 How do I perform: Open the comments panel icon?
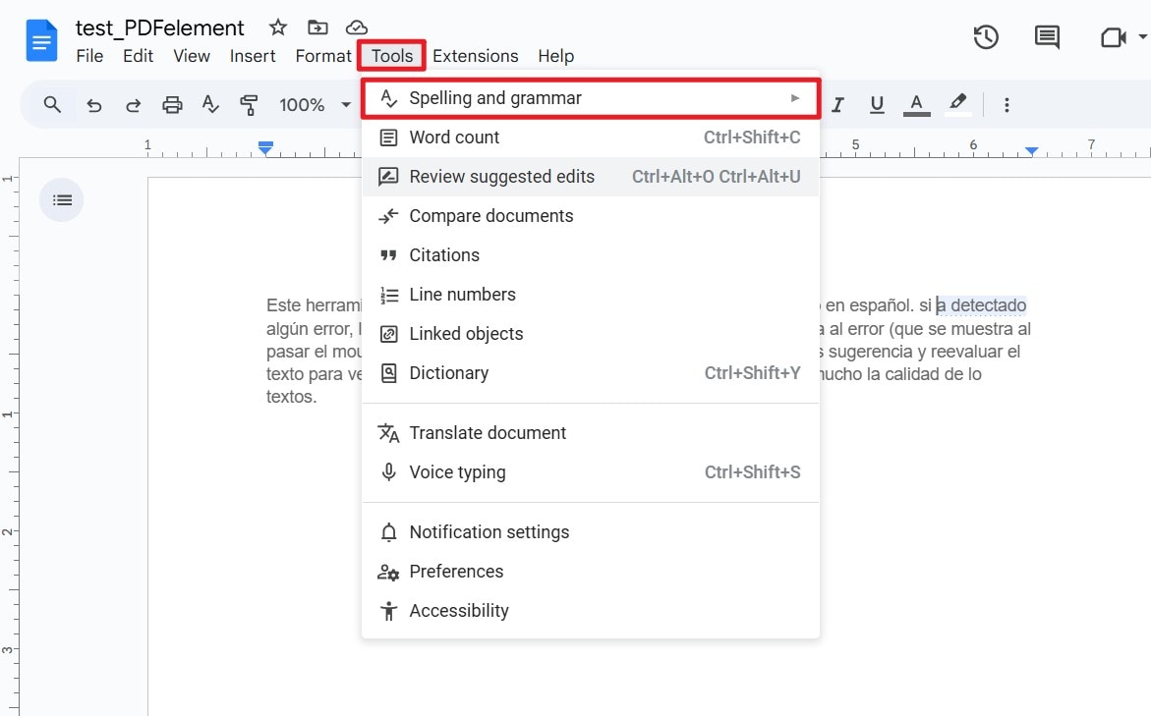coord(1047,36)
